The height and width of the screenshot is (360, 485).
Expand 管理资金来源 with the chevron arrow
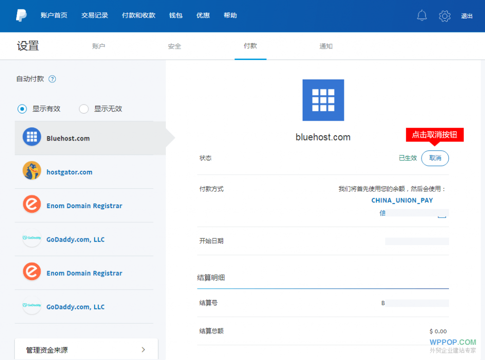point(143,350)
